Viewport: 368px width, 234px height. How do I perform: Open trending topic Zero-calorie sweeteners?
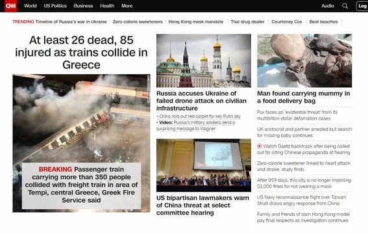[x=138, y=21]
